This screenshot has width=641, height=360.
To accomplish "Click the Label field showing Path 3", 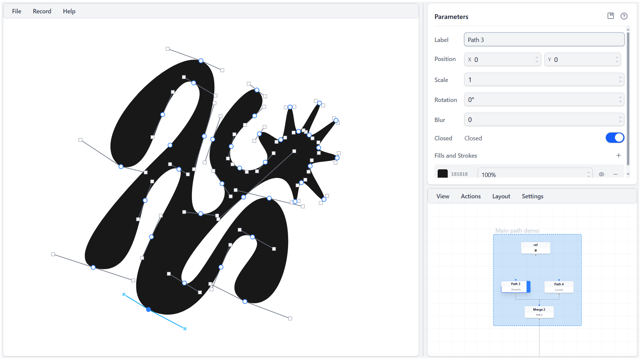I will pyautogui.click(x=544, y=39).
